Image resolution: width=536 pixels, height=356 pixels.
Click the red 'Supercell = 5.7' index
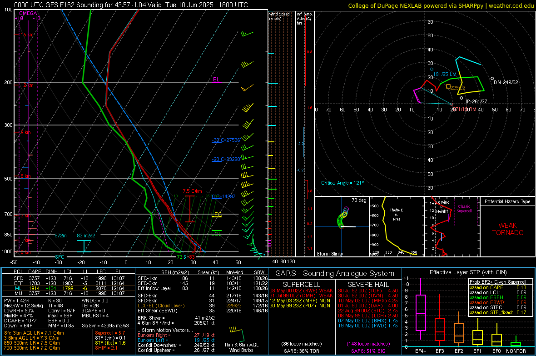110,333
